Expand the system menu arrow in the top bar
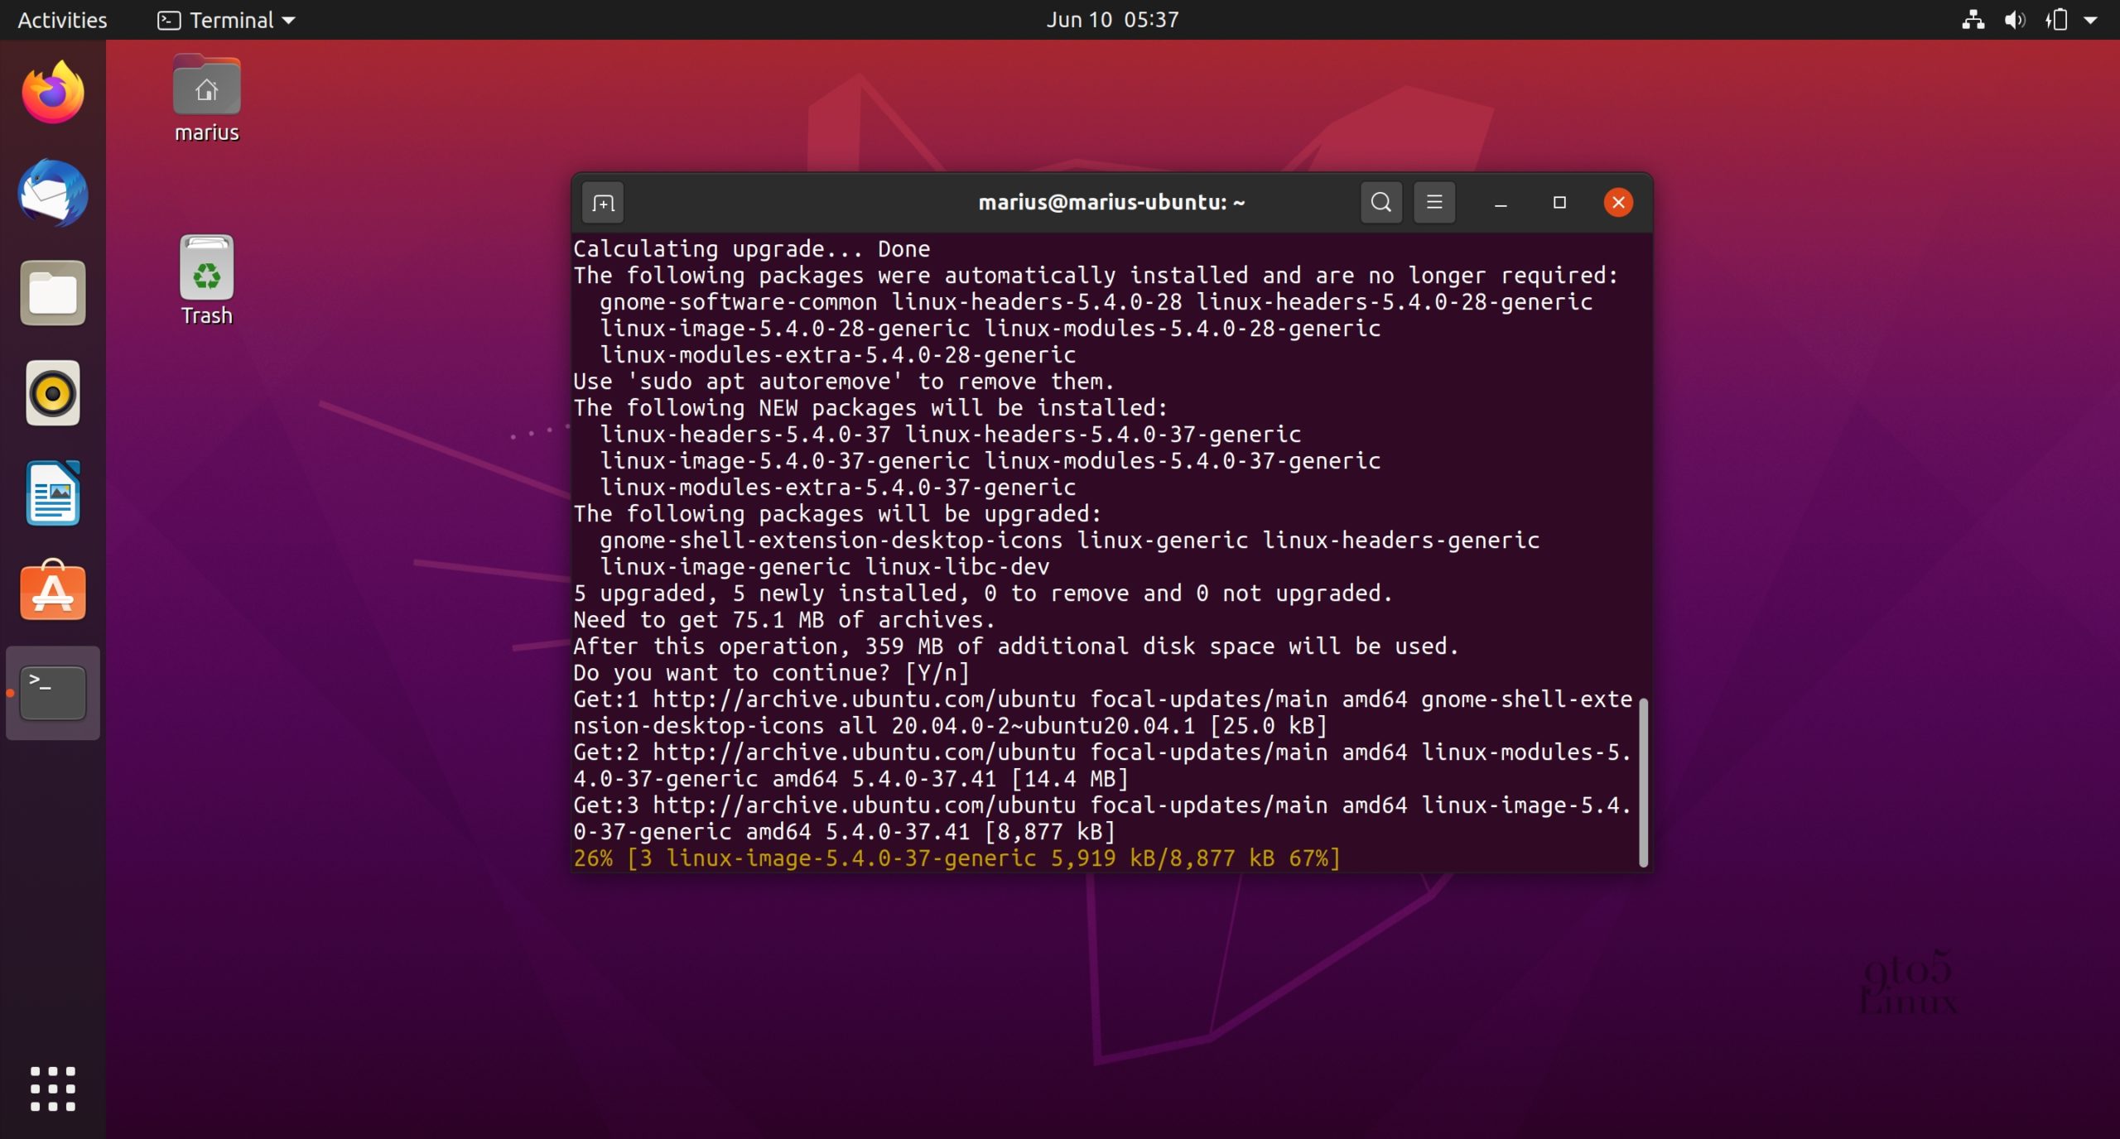Screen dimensions: 2120x1139 click(x=2090, y=21)
